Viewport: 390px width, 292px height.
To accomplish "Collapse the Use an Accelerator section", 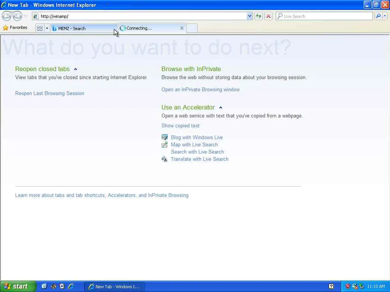I will [x=221, y=108].
